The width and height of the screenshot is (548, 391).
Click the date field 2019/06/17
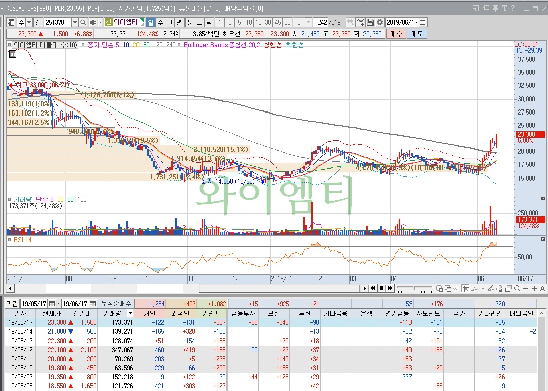[402, 22]
